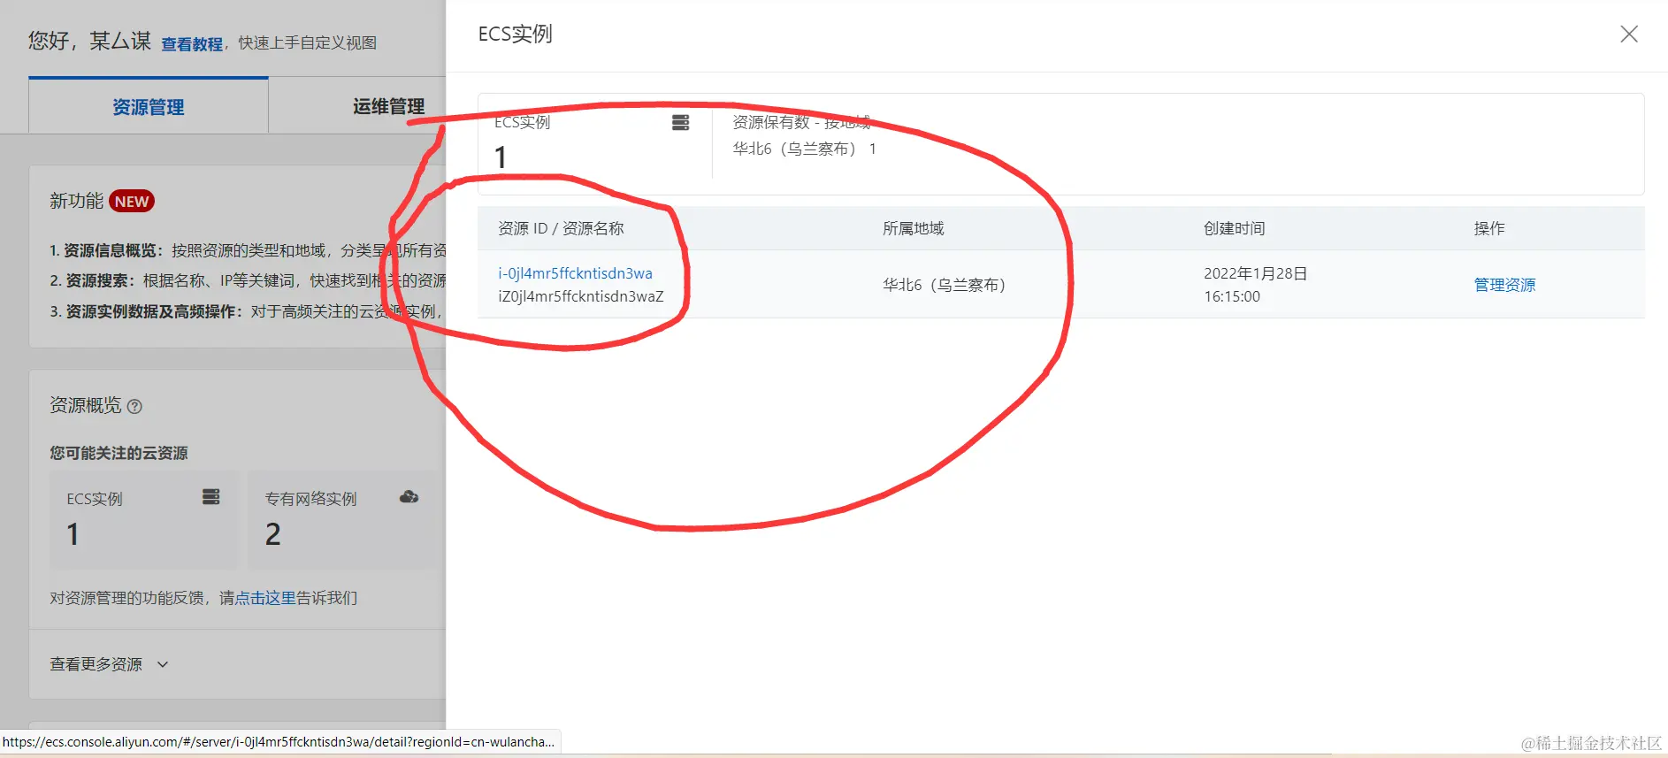Click the NEW badge beside 新功能
Screen dimensions: 1668x758
click(132, 202)
